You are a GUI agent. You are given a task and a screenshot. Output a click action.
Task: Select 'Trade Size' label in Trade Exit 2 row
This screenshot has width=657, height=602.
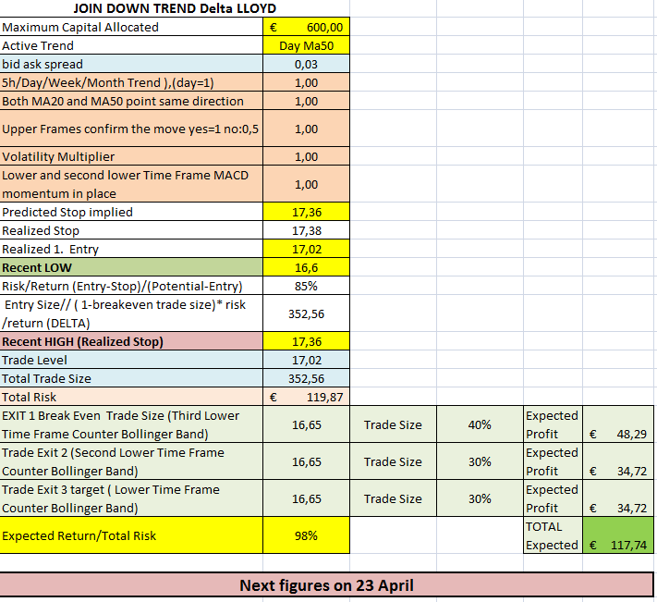393,461
